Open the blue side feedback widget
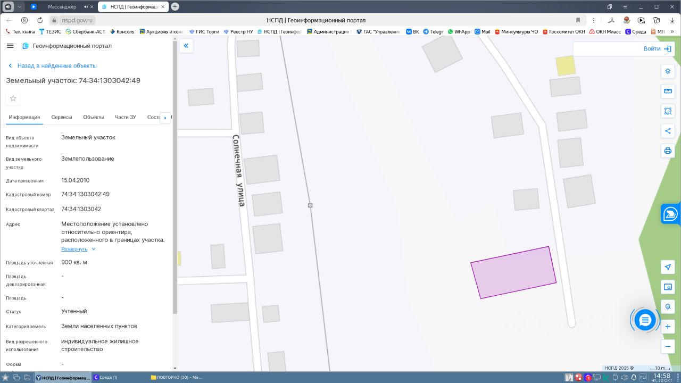Screen dimensions: 681x383 [x=671, y=214]
